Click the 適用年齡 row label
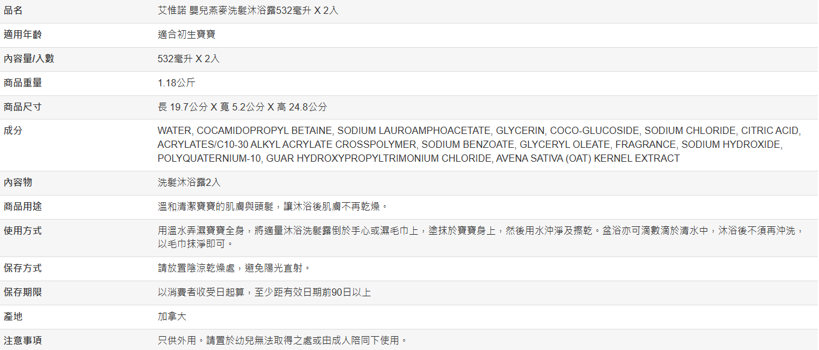 (x=23, y=34)
